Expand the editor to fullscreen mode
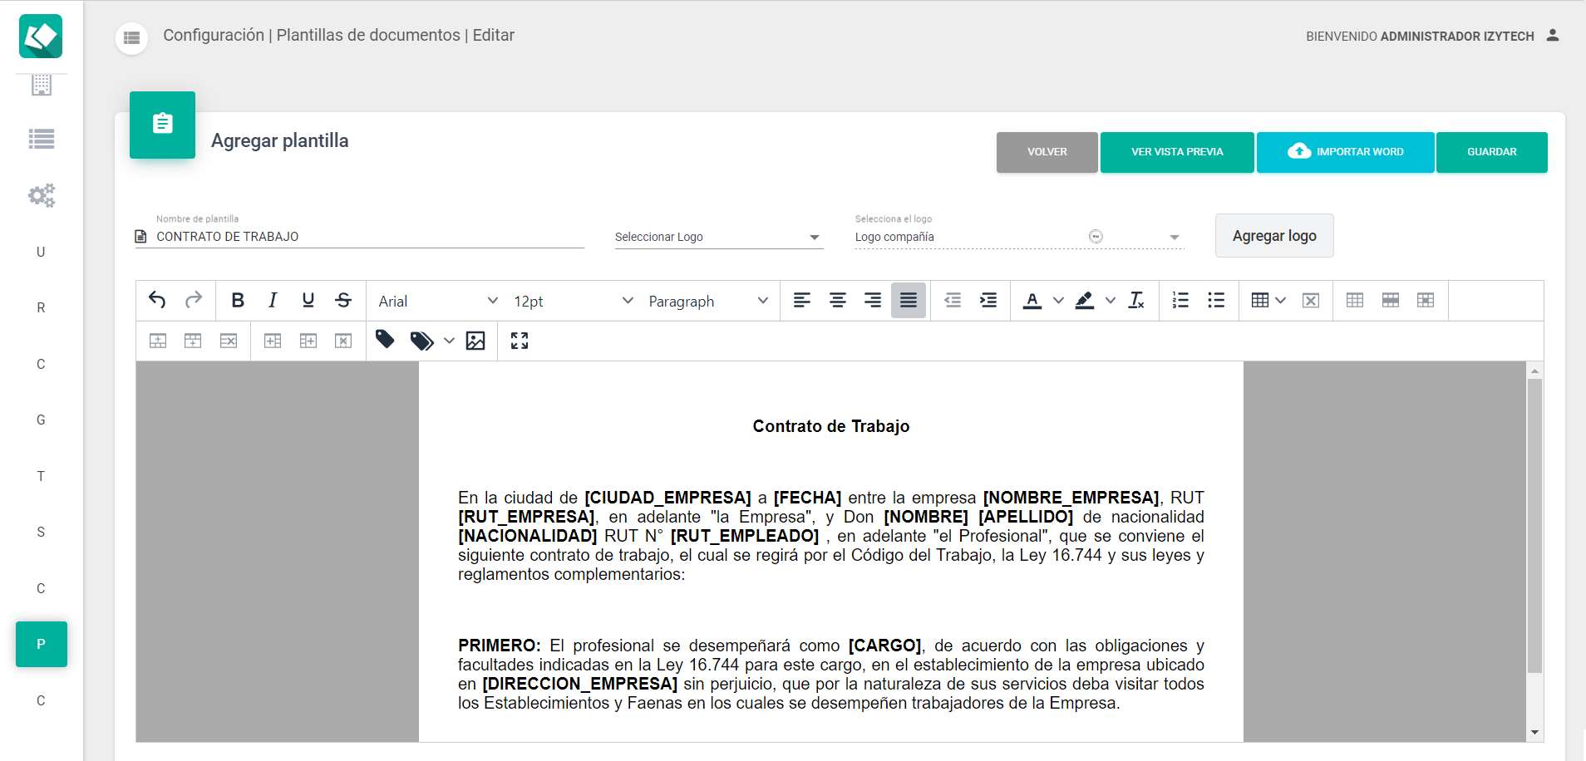This screenshot has width=1586, height=761. [x=519, y=341]
